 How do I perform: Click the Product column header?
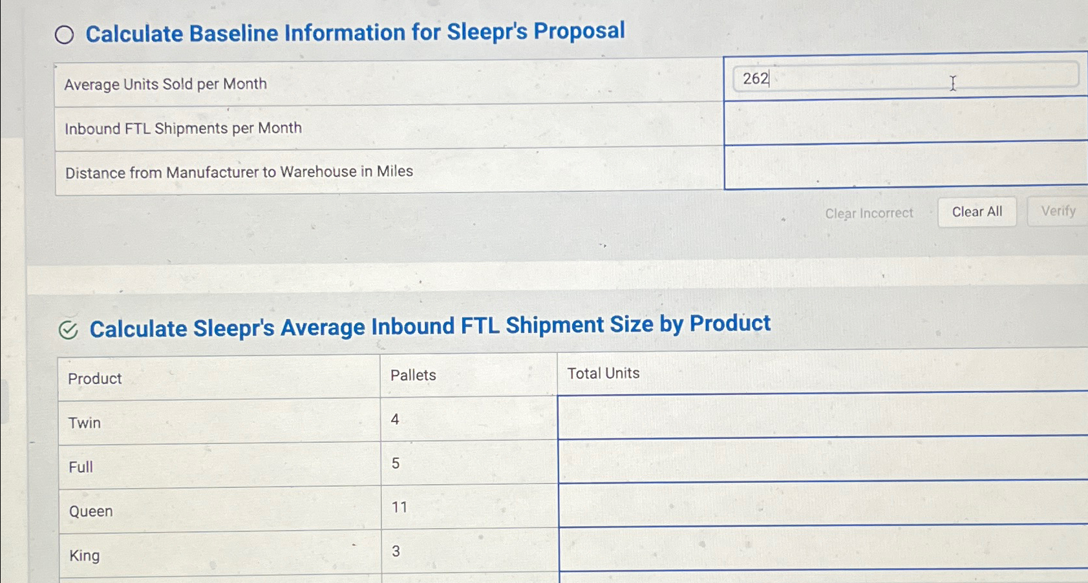coord(94,378)
